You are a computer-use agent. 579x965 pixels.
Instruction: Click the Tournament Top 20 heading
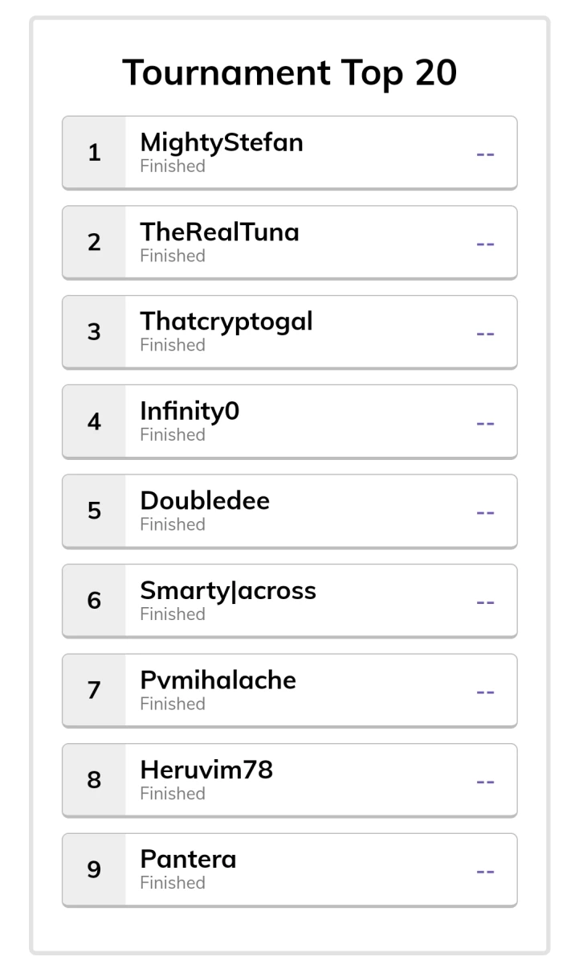click(290, 73)
